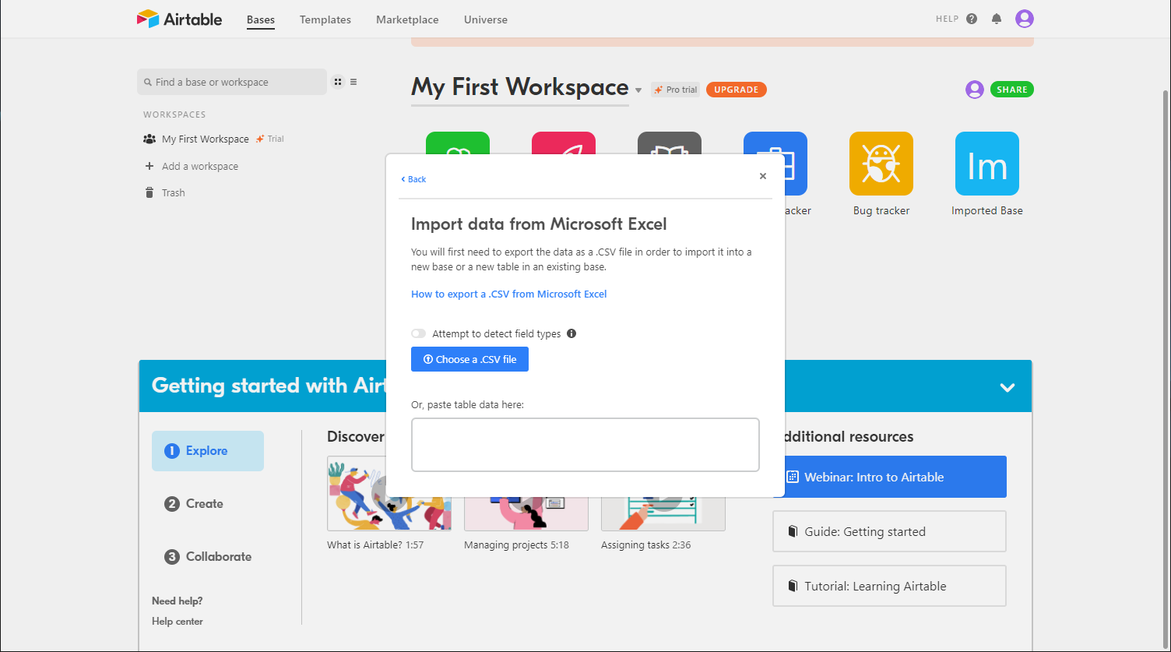The image size is (1171, 652).
Task: Switch to the Universe tab
Action: (486, 19)
